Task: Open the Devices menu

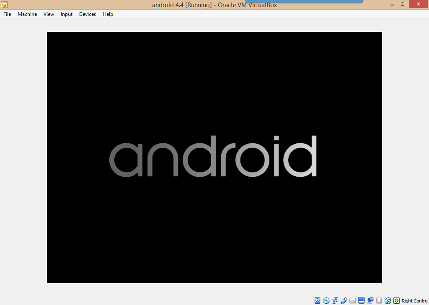Action: click(x=88, y=14)
